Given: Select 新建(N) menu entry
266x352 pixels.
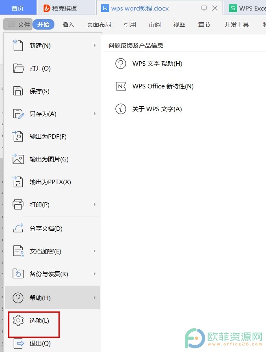Looking at the screenshot, I should [x=52, y=45].
